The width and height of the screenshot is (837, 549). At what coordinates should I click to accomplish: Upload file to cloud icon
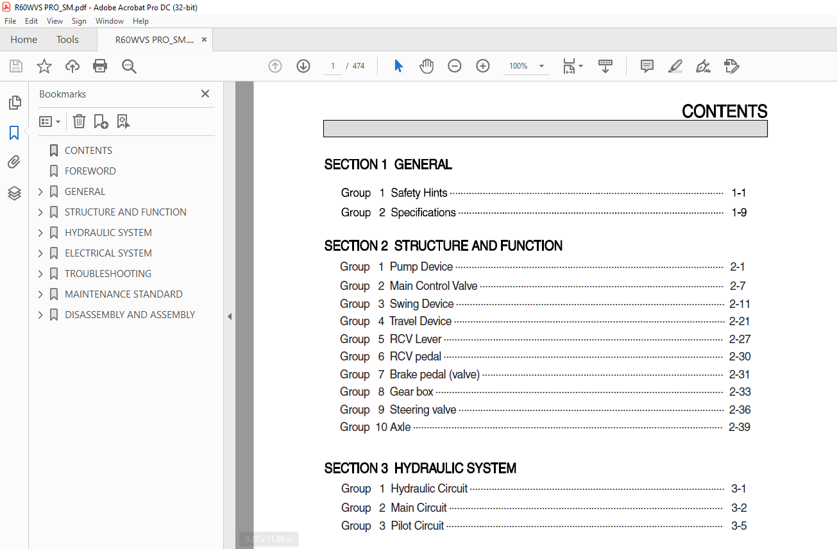click(72, 66)
